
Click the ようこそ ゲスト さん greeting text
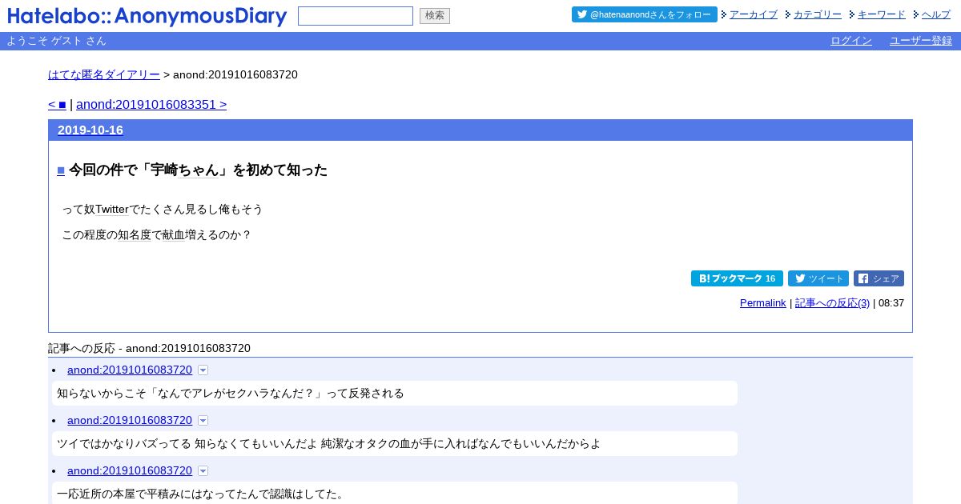pos(56,41)
